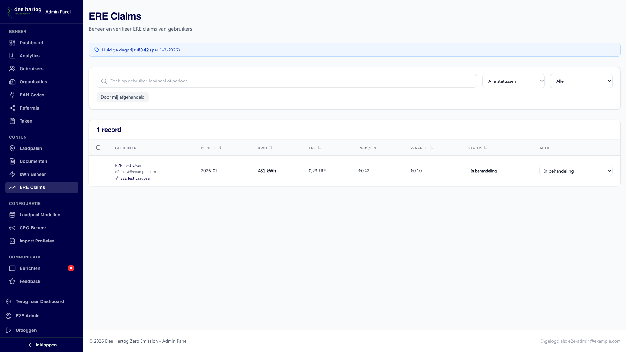Open Gebruikers in the sidebar menu
626x352 pixels.
pos(31,69)
